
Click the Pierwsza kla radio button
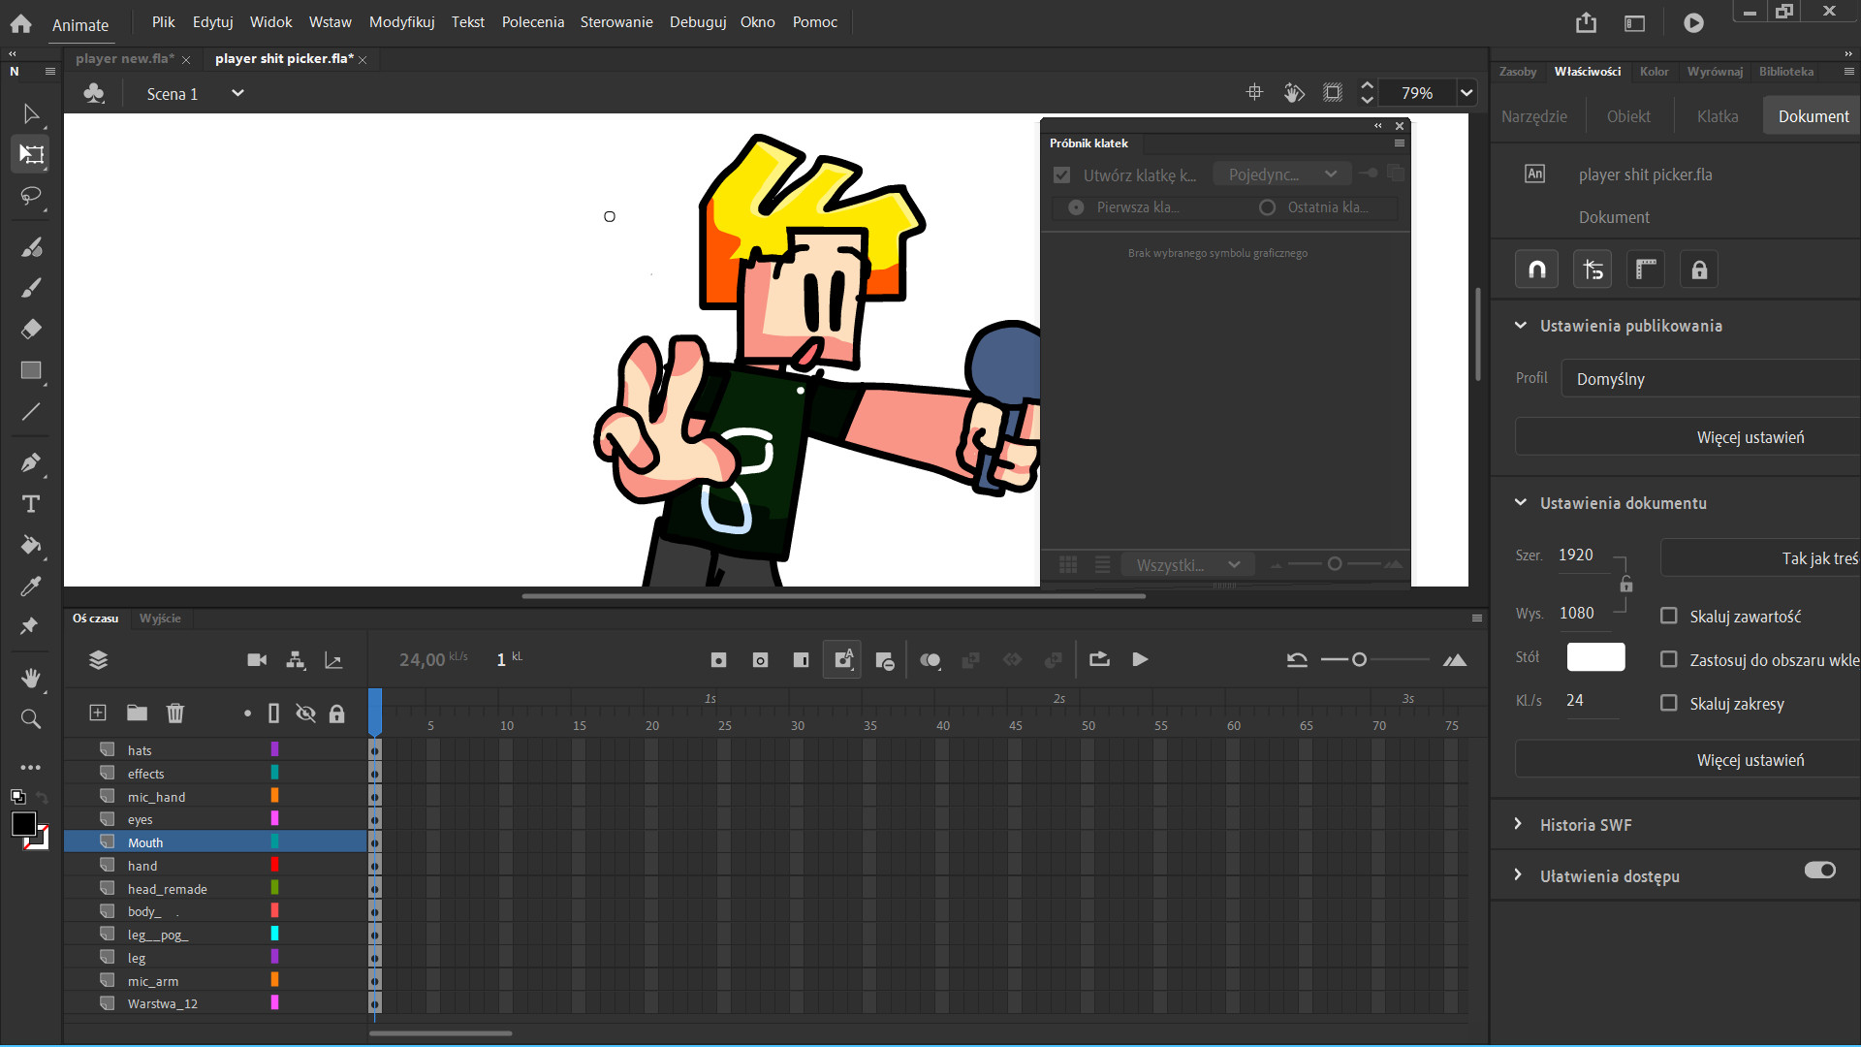pyautogui.click(x=1075, y=206)
